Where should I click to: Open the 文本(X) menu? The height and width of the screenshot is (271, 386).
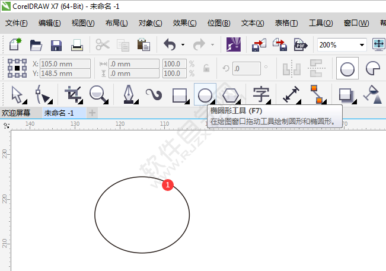tap(253, 23)
